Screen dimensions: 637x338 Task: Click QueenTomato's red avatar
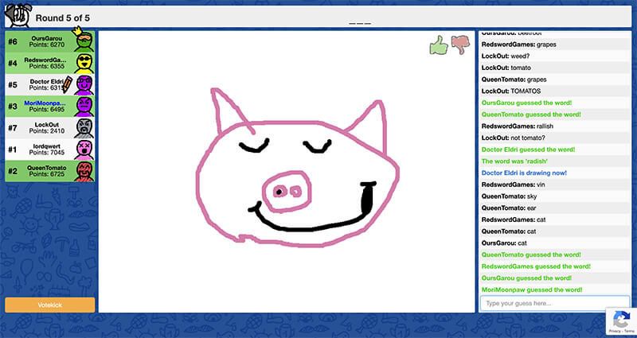pos(84,171)
